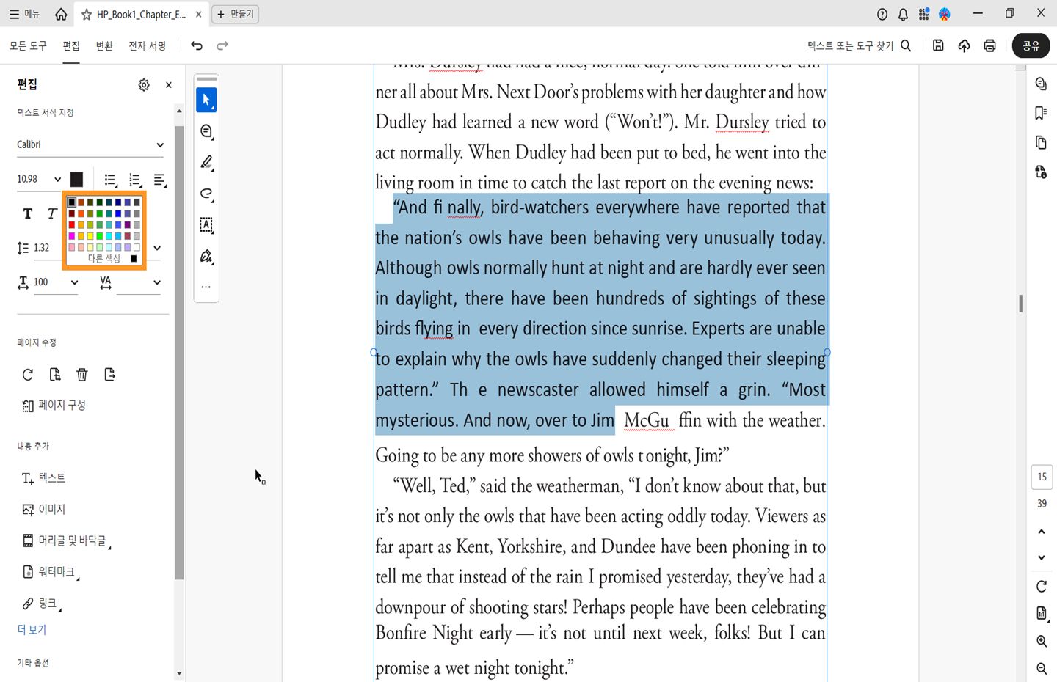Viewport: 1057px width, 682px height.
Task: Open the account profile avatar
Action: [945, 14]
